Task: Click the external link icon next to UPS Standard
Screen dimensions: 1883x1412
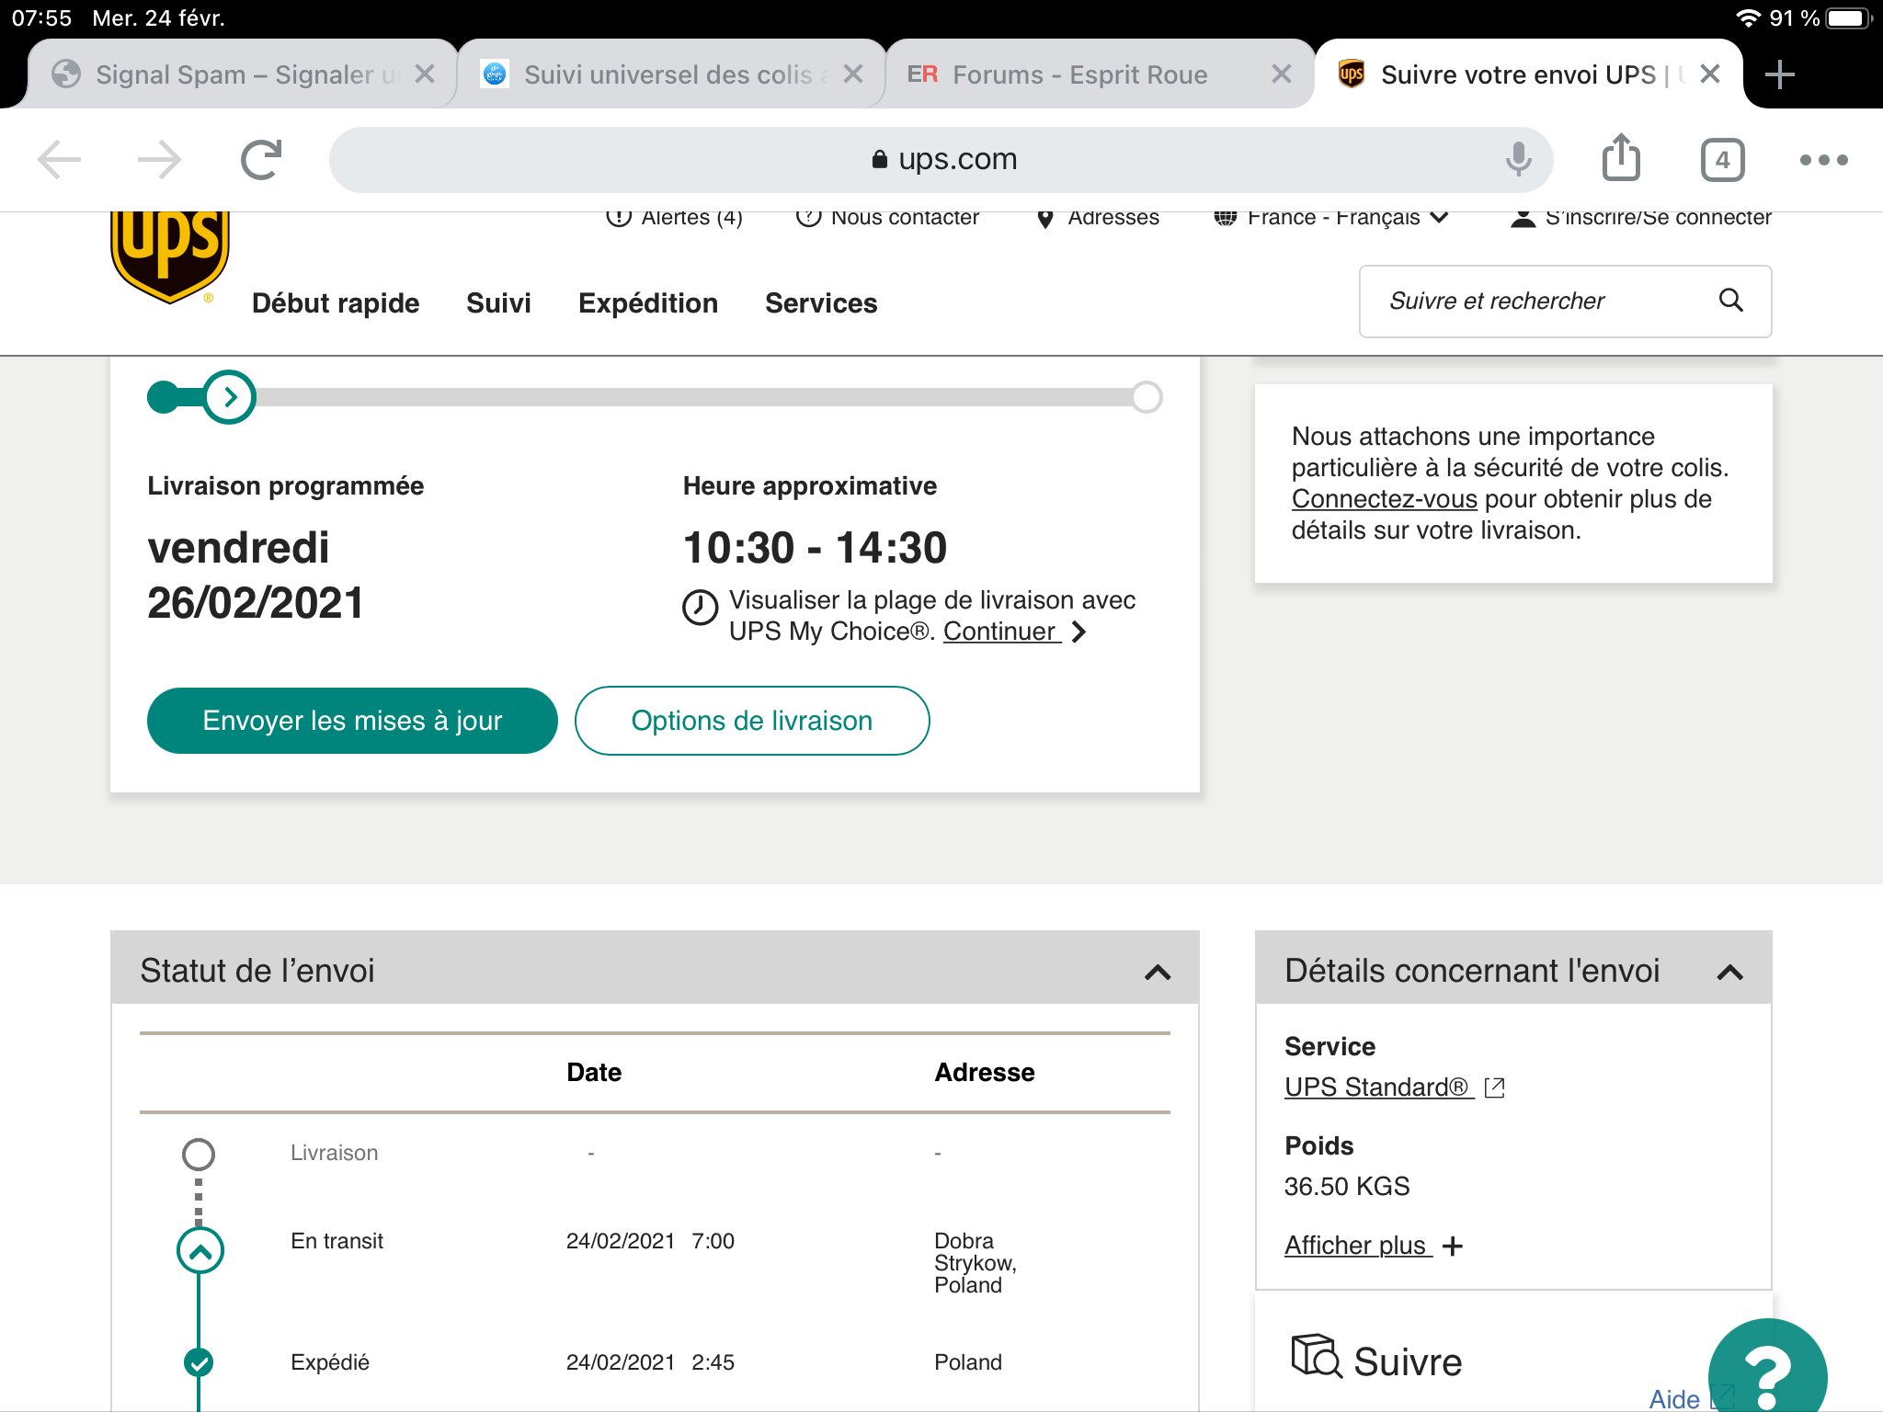Action: tap(1494, 1087)
